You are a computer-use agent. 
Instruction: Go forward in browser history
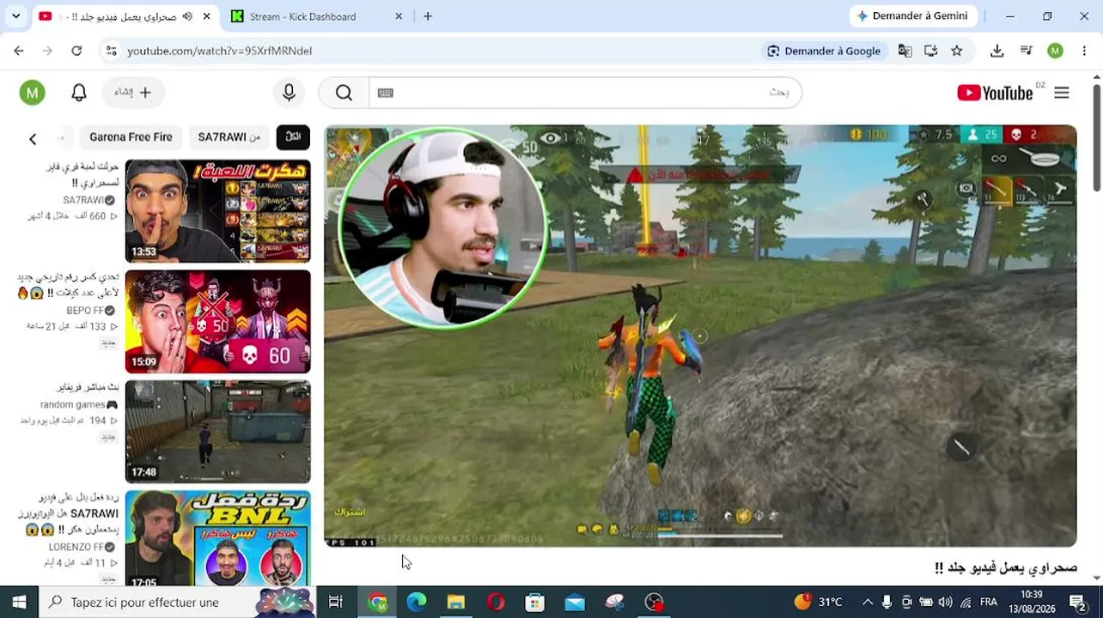[x=47, y=51]
